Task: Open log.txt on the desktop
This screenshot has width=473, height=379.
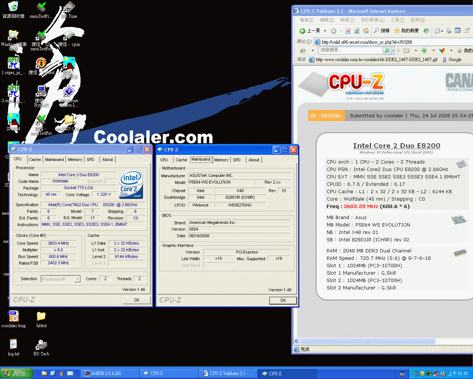Action: (13, 344)
